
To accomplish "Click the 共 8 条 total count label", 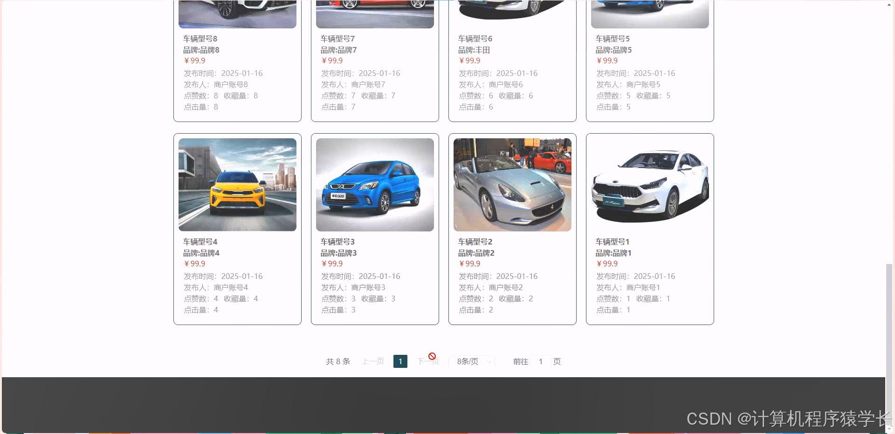I will click(338, 361).
